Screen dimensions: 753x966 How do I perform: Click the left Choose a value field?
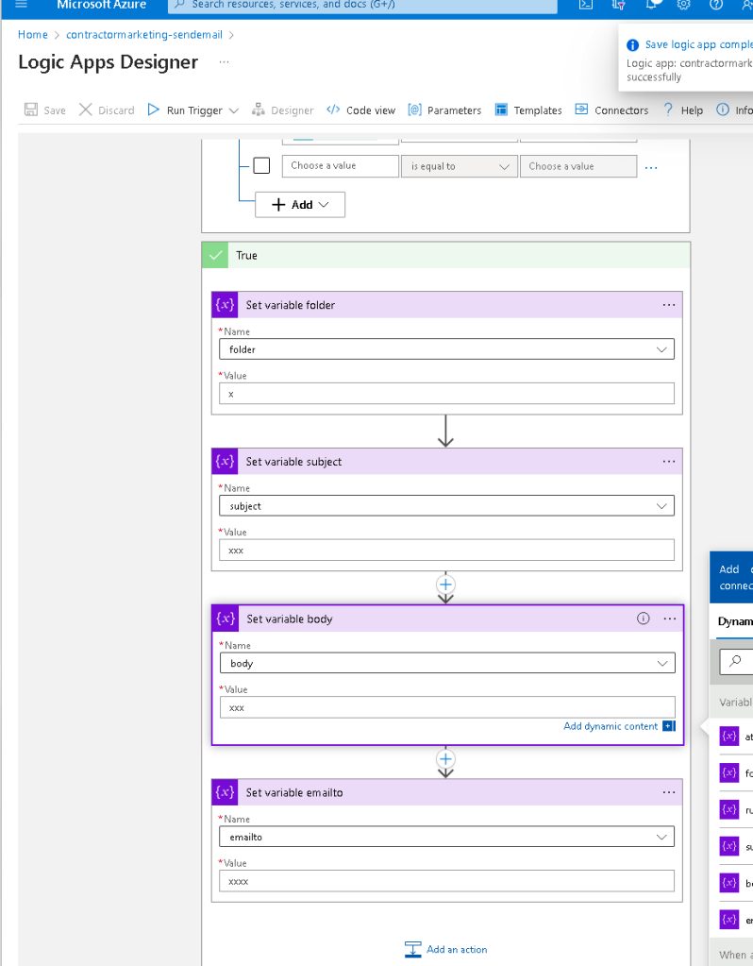[341, 166]
